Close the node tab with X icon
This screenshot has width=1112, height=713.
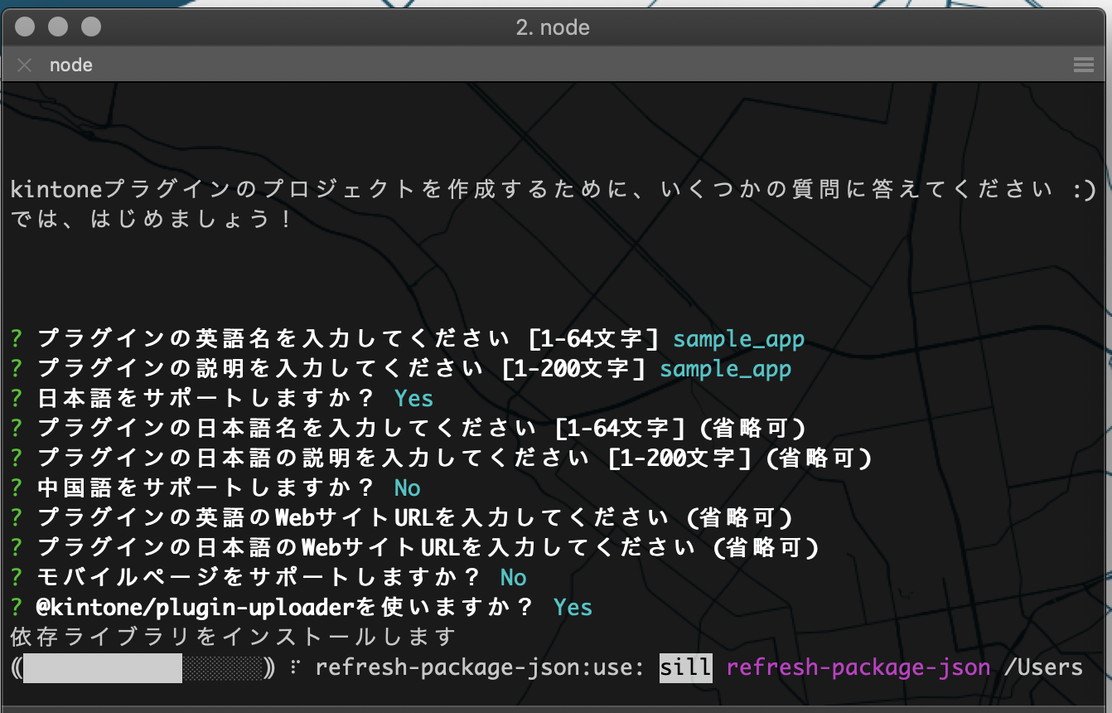coord(25,65)
